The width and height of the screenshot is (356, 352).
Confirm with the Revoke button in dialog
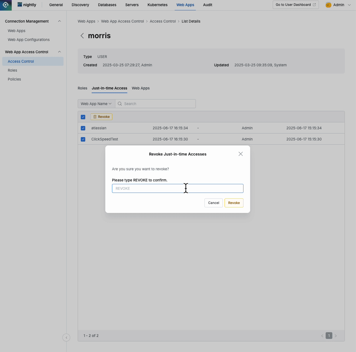[234, 203]
